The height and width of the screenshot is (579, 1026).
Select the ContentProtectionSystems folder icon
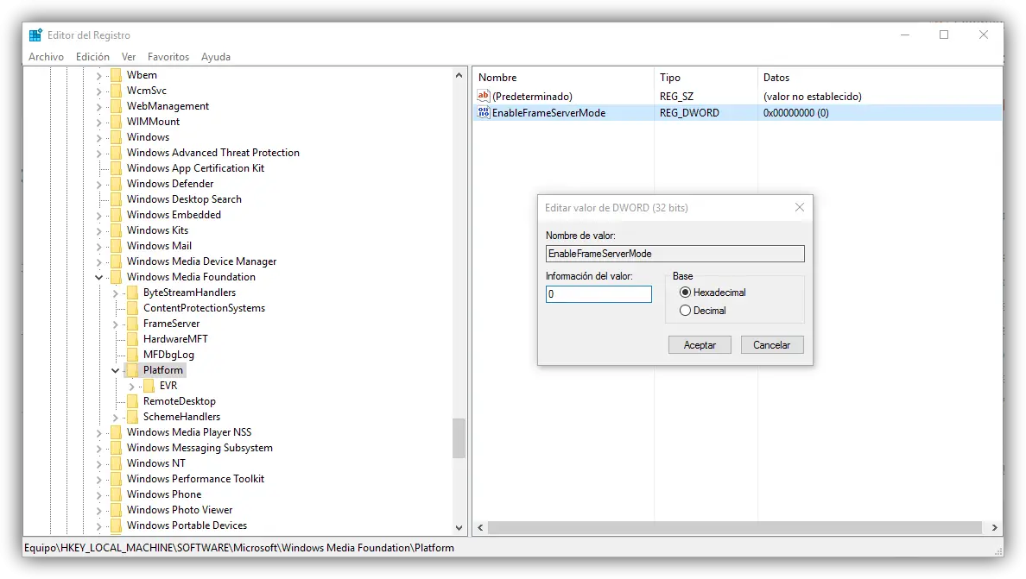133,308
